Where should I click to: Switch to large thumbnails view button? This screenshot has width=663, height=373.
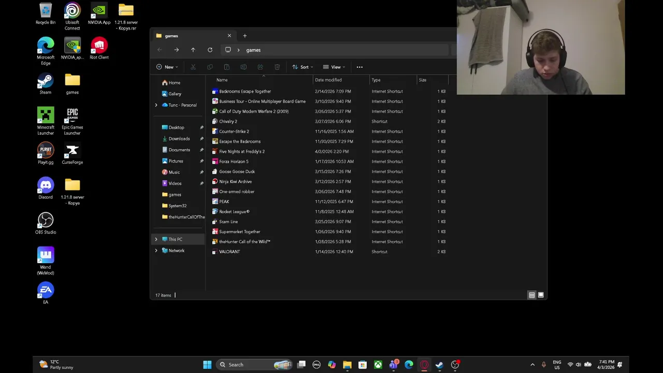click(x=541, y=295)
